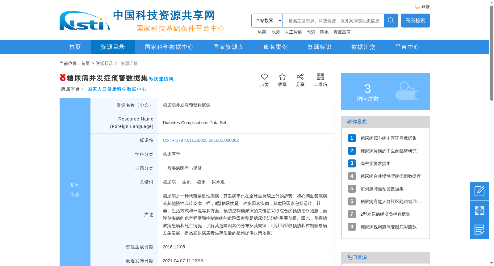Open the 资源目录 navigation tab
The height and width of the screenshot is (266, 494).
coord(113,47)
